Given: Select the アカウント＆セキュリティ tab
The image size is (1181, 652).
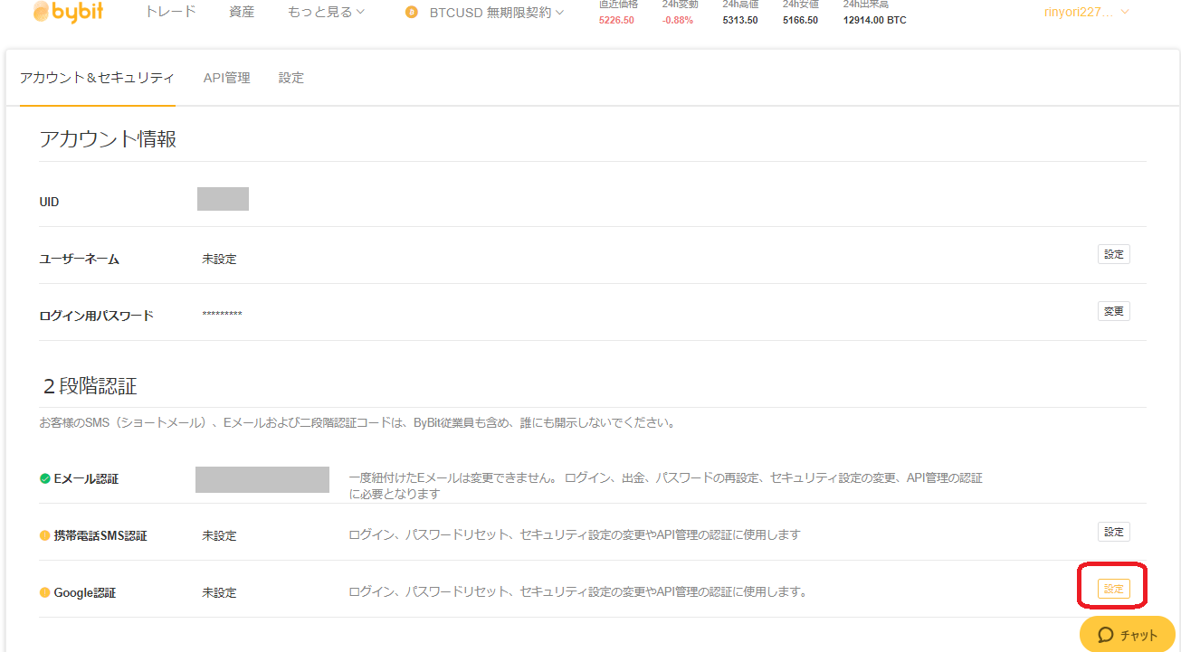Looking at the screenshot, I should [x=97, y=78].
